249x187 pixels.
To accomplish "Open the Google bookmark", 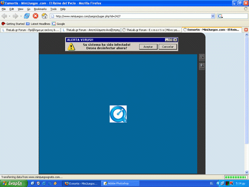I will (58, 24).
